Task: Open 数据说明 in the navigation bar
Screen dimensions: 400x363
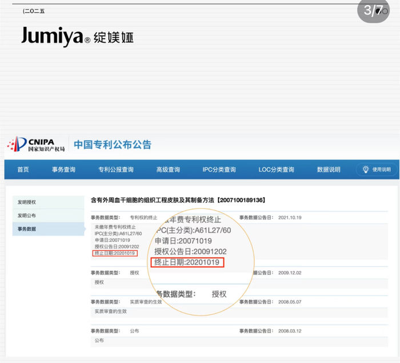Action: 329,170
